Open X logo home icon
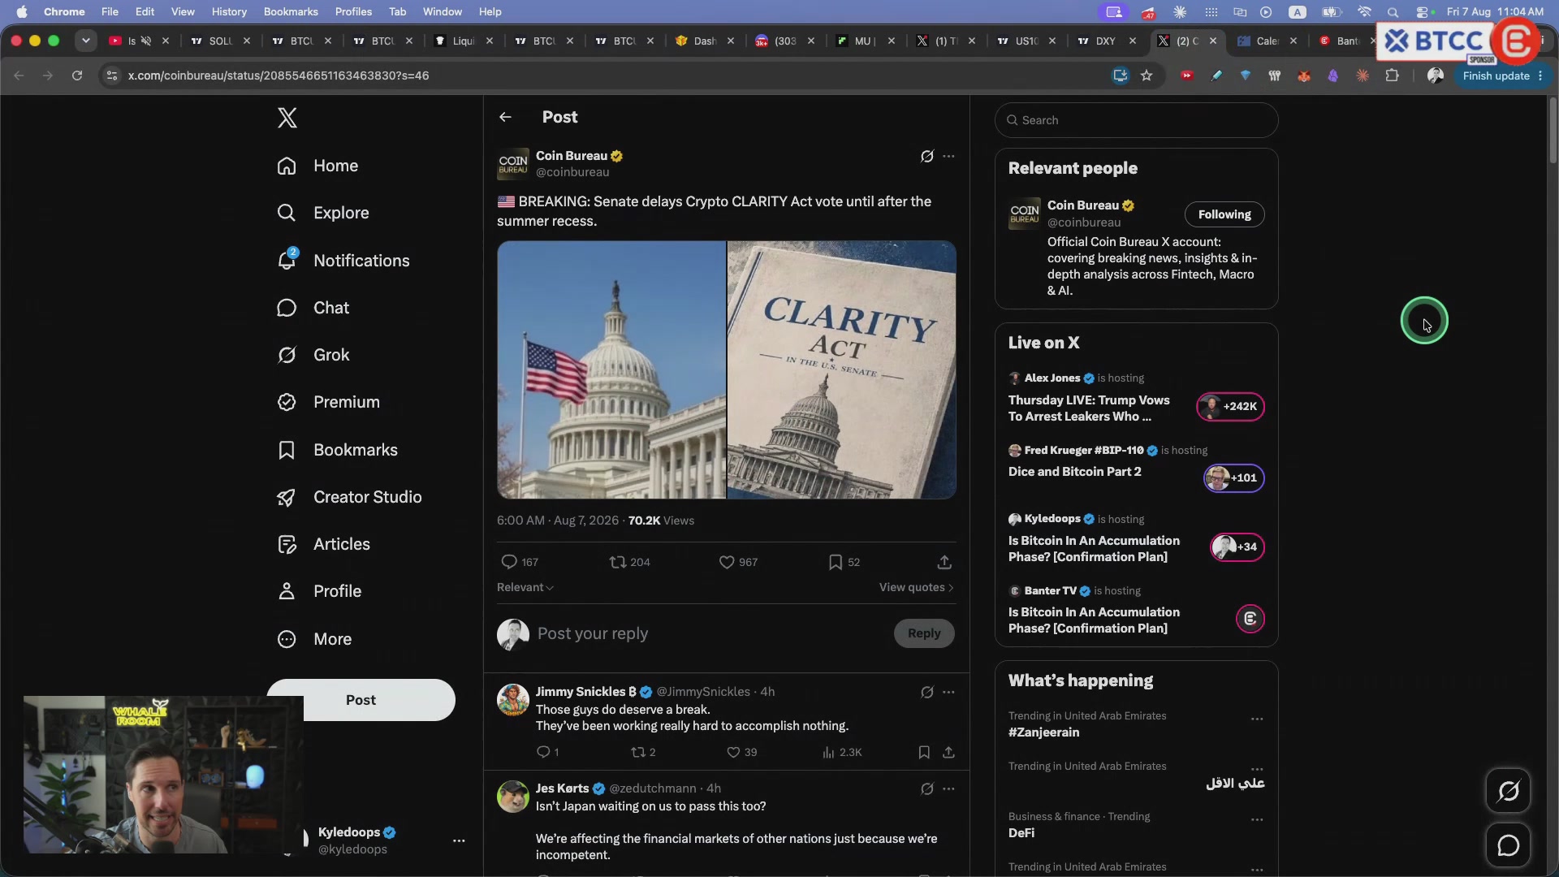Screen dimensions: 1559x877 tap(287, 118)
